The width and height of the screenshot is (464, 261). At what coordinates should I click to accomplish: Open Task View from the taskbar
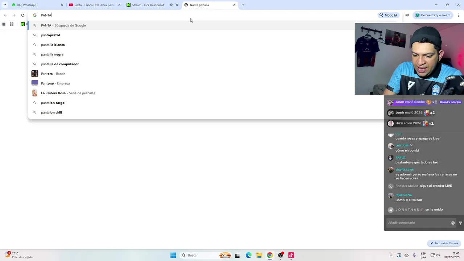(237, 255)
